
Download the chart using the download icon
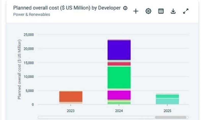click(173, 11)
